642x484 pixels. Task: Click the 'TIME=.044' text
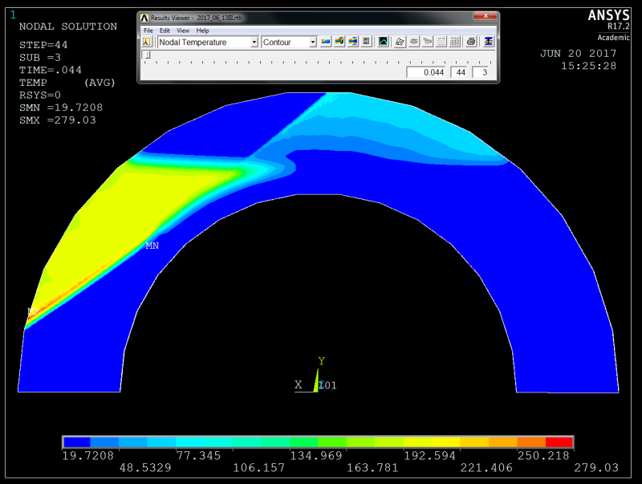pyautogui.click(x=51, y=70)
